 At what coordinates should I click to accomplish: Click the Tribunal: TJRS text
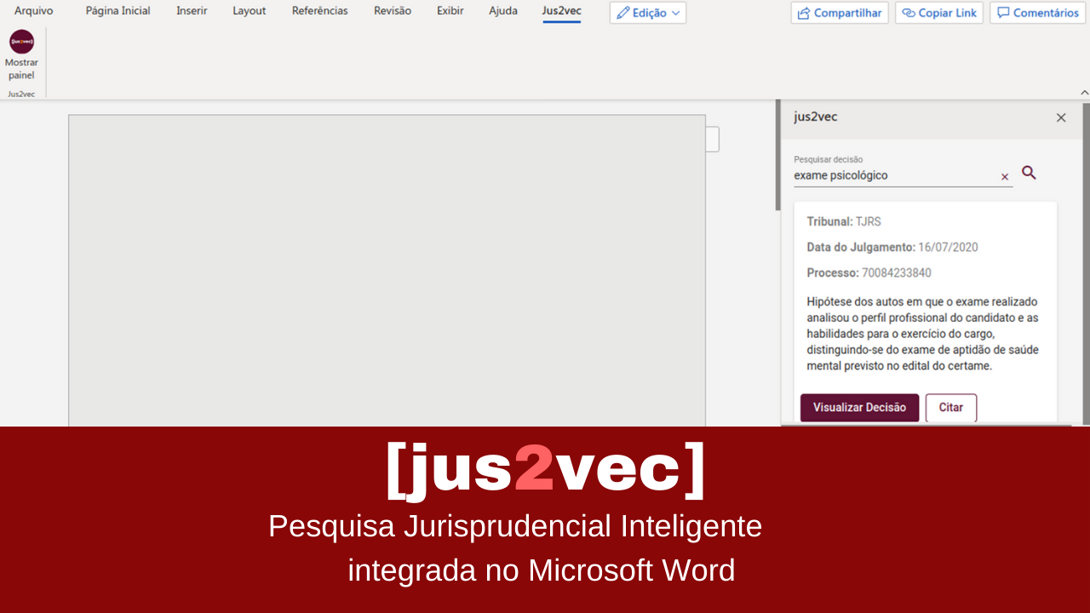point(844,221)
